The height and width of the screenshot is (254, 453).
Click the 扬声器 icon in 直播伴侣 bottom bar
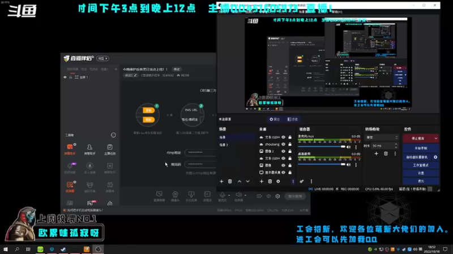pyautogui.click(x=238, y=195)
